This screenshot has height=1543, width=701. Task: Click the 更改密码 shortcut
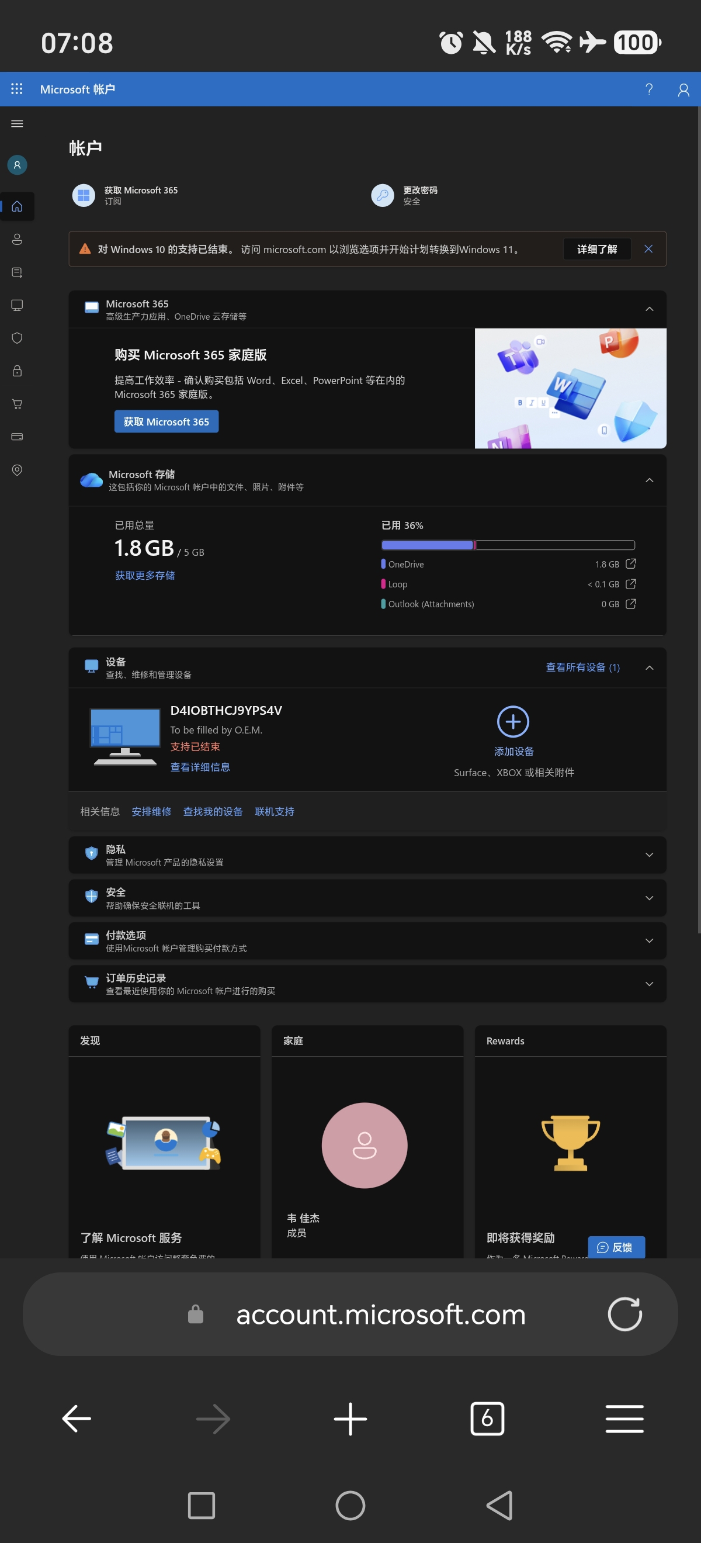[x=405, y=195]
